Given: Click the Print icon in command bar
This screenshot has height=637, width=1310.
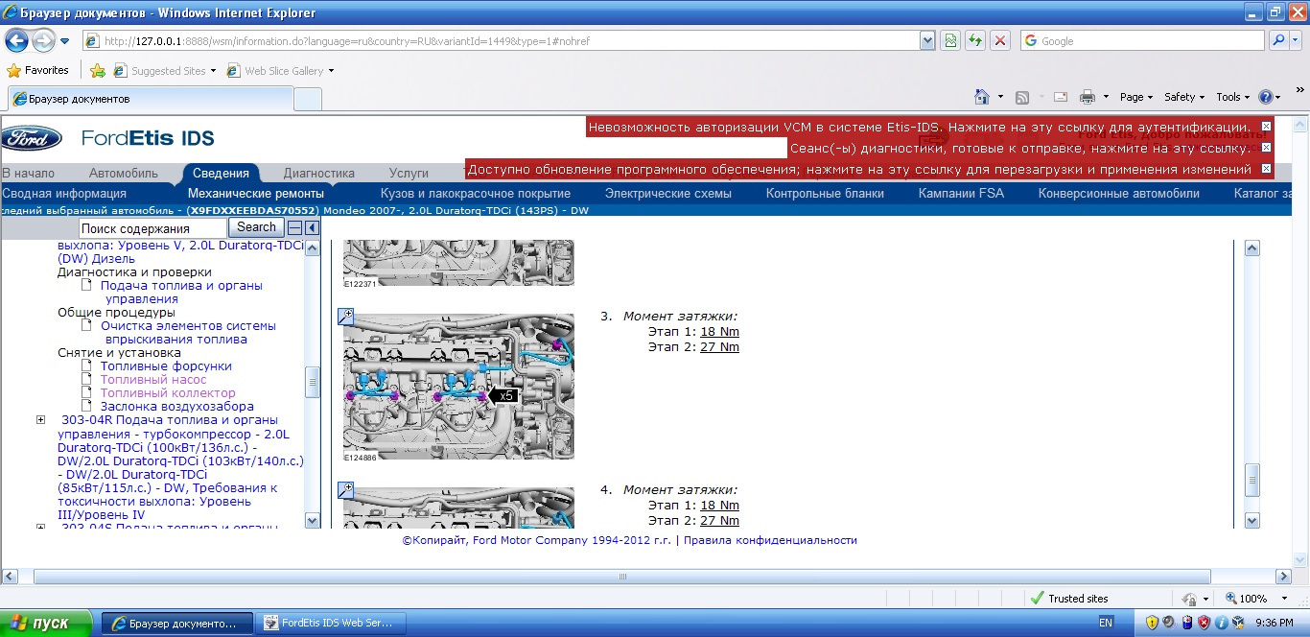Looking at the screenshot, I should [x=1088, y=97].
